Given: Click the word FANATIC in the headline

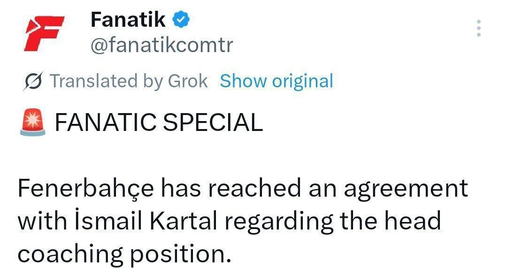Looking at the screenshot, I should tap(105, 123).
